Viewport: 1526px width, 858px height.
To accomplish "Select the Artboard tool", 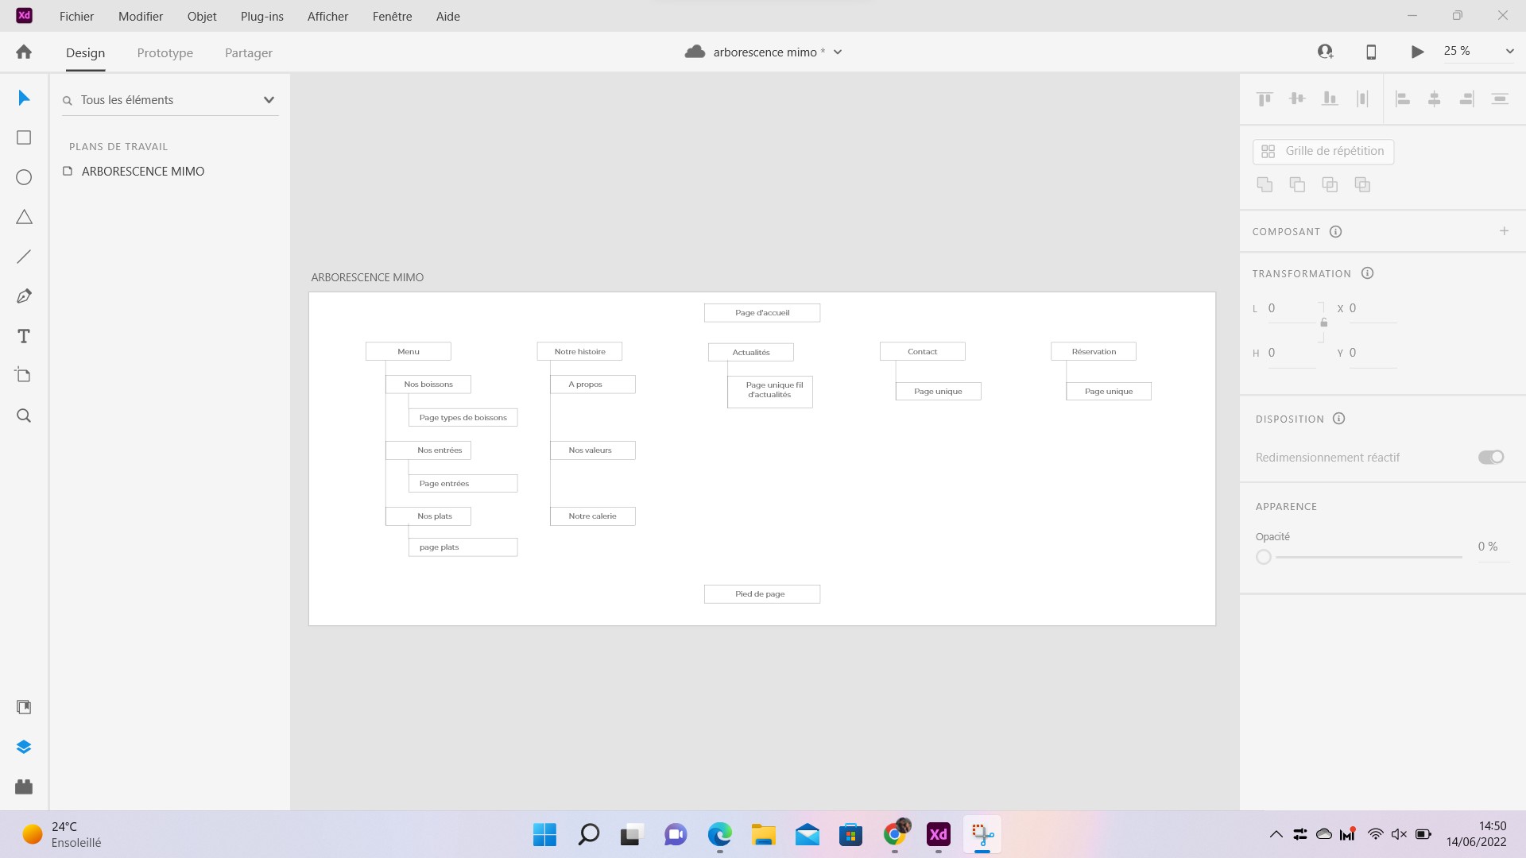I will coord(24,375).
